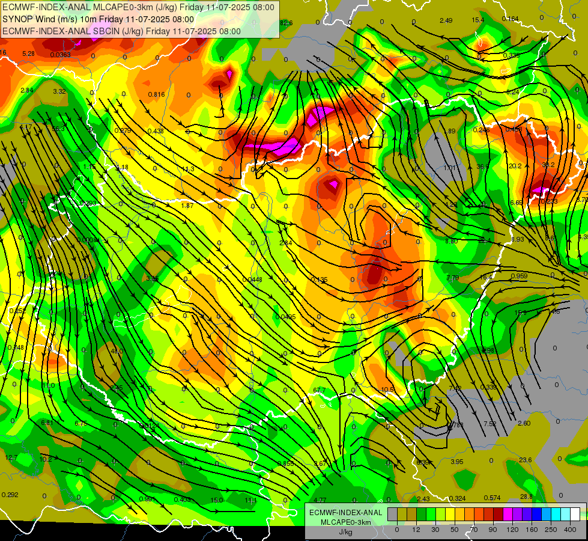
Task: Click the map value '15.8'
Action: [520, 313]
